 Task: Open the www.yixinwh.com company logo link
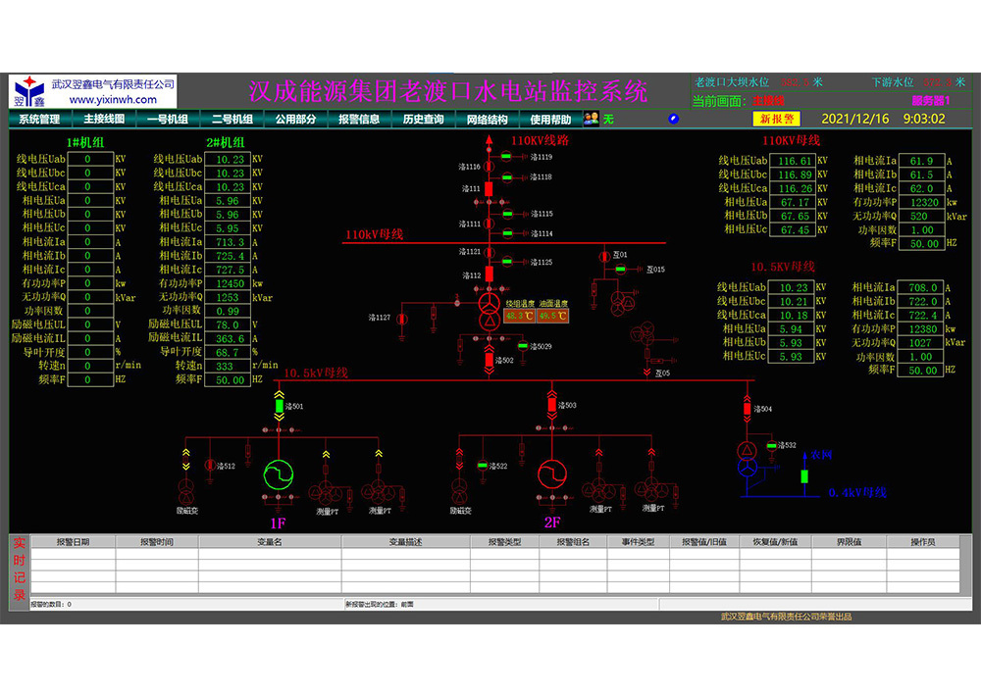pyautogui.click(x=92, y=91)
